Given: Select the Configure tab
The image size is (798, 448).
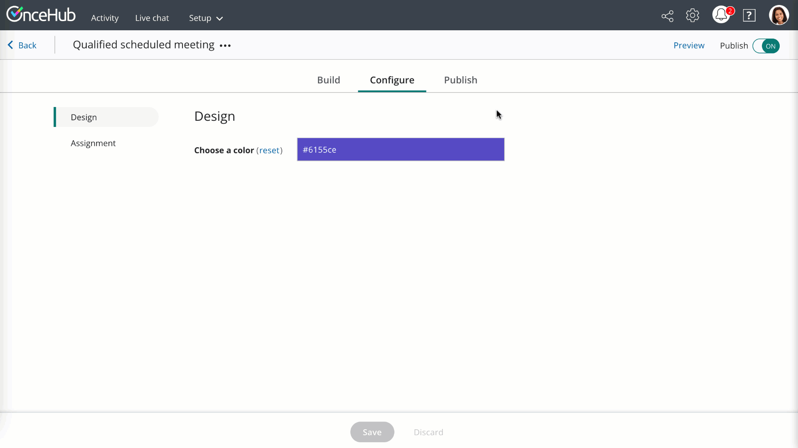Looking at the screenshot, I should pyautogui.click(x=392, y=80).
